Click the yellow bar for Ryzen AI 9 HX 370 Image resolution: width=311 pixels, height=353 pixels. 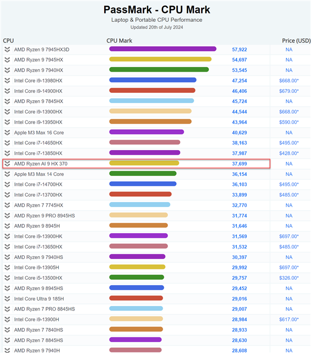[144, 164]
